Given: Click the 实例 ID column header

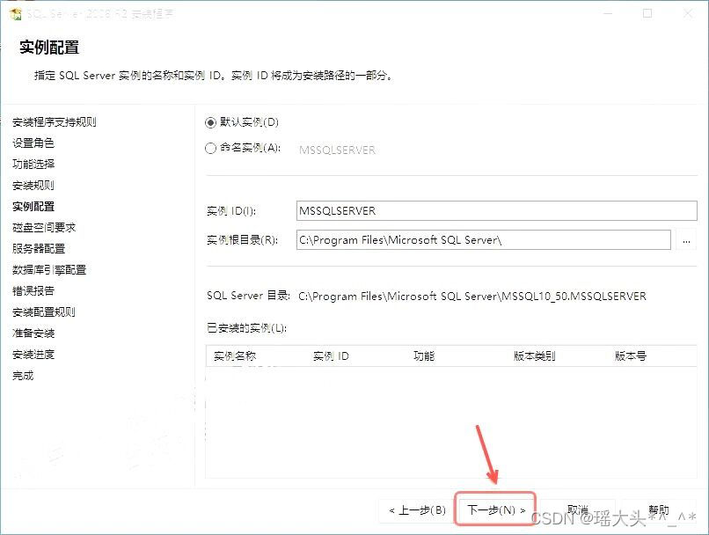Looking at the screenshot, I should click(331, 355).
